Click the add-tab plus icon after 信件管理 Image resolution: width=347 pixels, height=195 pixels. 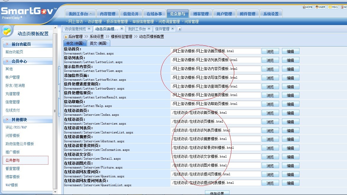coord(179,29)
